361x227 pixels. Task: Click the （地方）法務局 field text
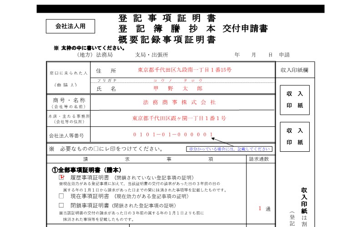click(x=95, y=55)
